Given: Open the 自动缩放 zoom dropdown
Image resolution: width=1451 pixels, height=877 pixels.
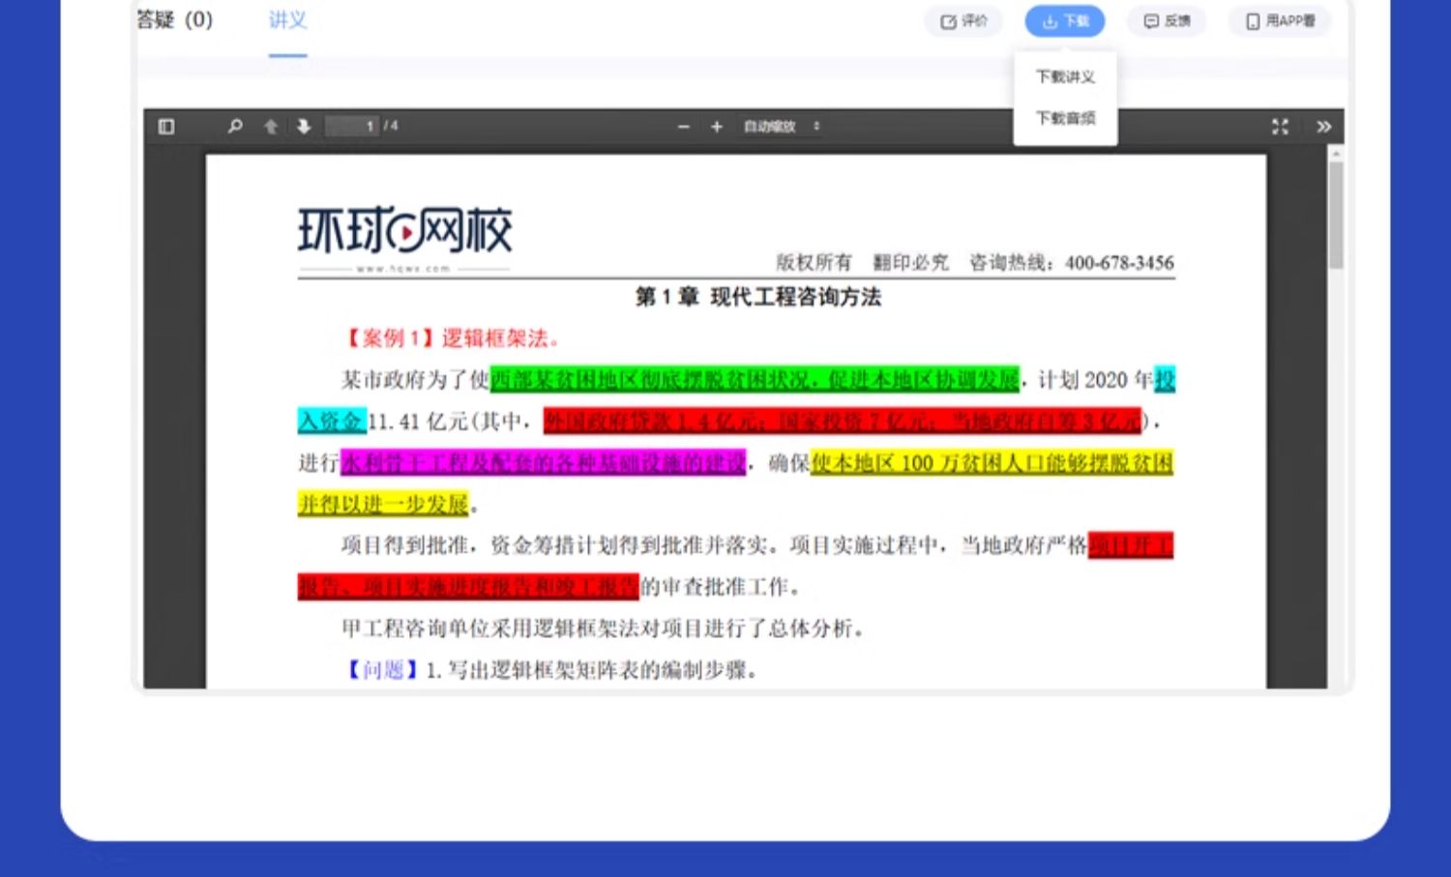Looking at the screenshot, I should [x=782, y=127].
